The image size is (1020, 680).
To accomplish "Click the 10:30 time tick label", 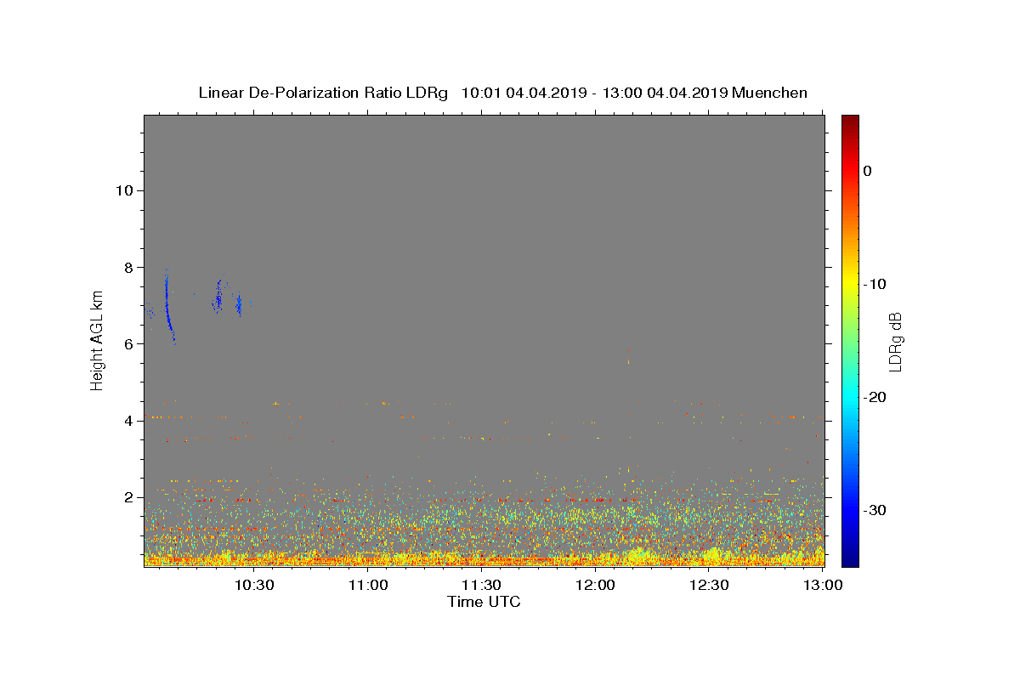I will [x=254, y=585].
